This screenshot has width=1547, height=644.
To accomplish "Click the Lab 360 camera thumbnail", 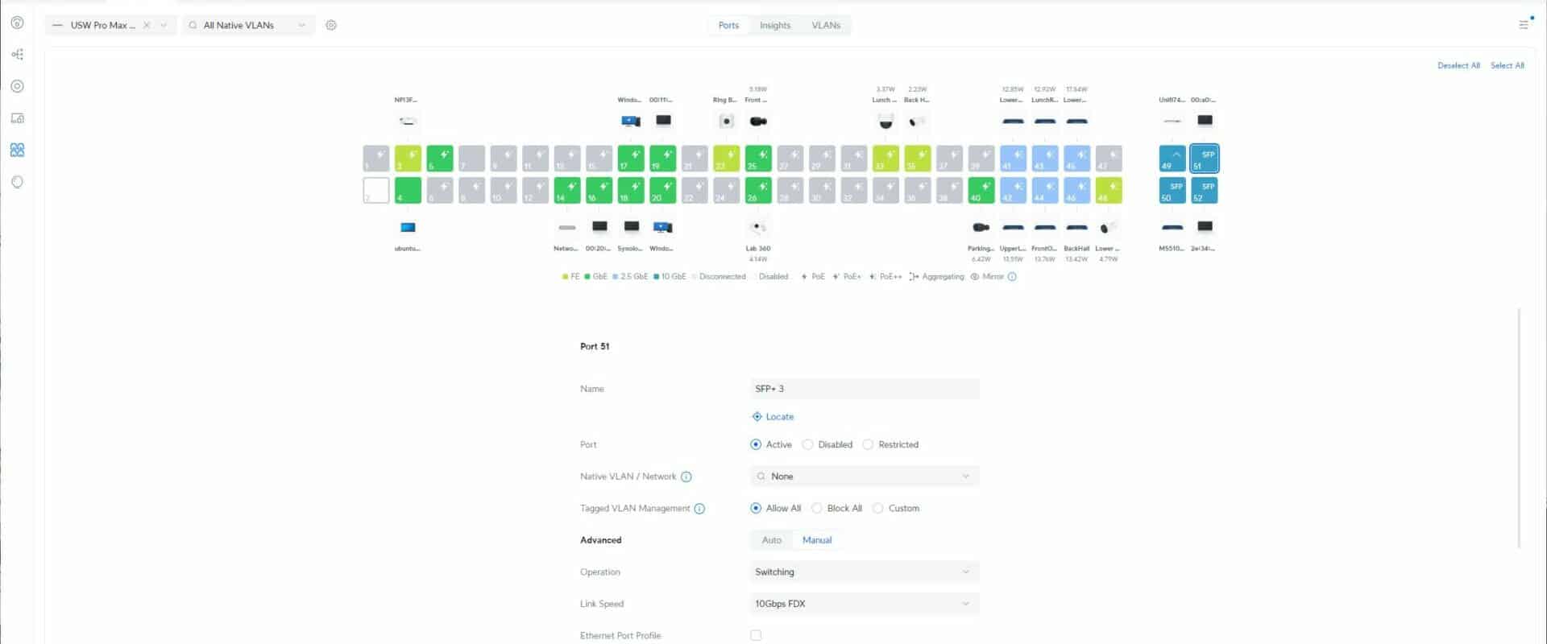I will pyautogui.click(x=758, y=227).
